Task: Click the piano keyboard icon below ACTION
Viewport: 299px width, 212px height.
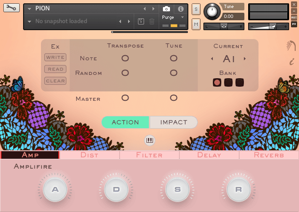Action: point(150,140)
